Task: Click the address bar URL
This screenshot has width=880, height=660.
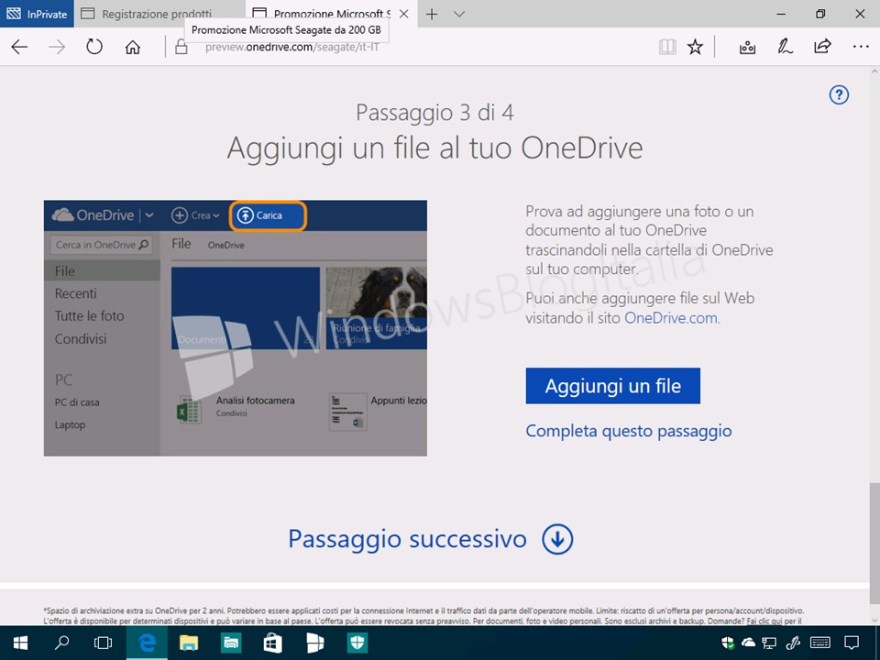Action: (x=291, y=47)
